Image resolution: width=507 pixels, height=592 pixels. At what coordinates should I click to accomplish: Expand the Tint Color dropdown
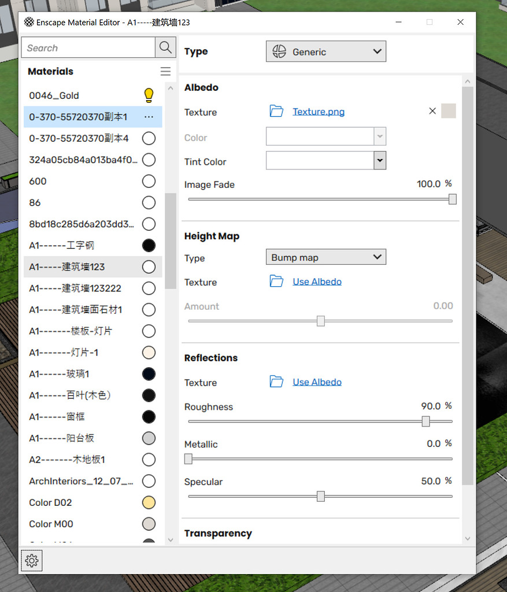click(380, 160)
